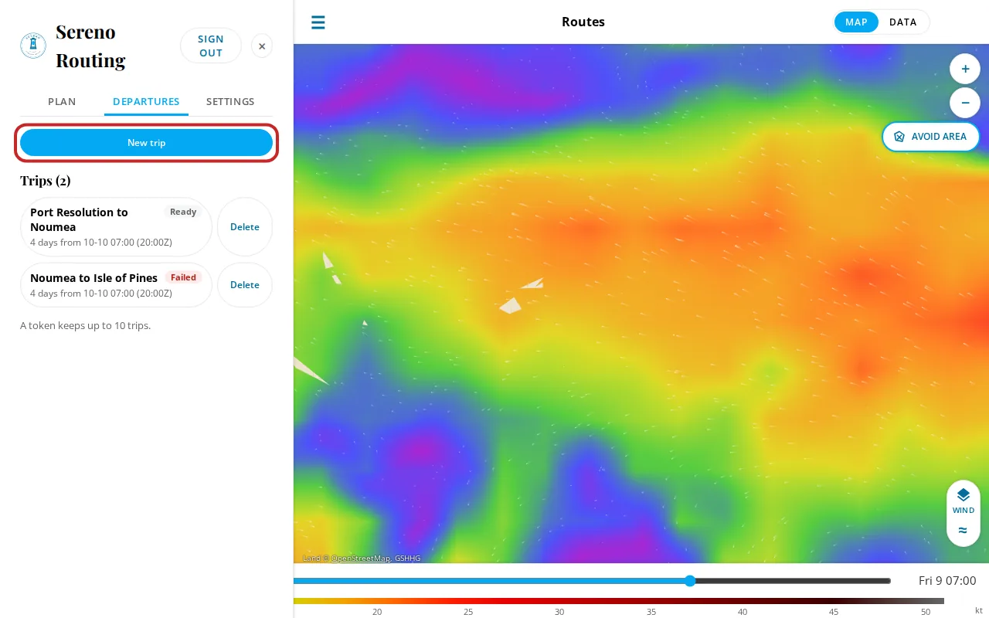Close the side panel with X
The width and height of the screenshot is (989, 618).
pyautogui.click(x=262, y=46)
